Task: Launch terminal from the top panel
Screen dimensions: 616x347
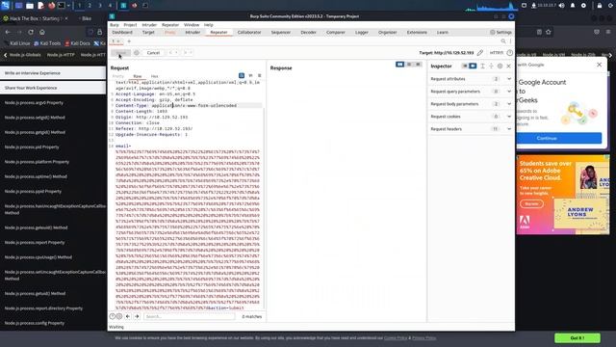Action: click(x=62, y=6)
